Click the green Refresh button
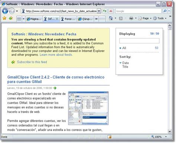 pos(105,11)
